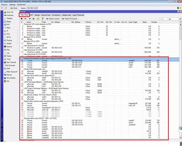182x146 pixels.
Task: Open Manual in sidebar
Action: point(9,75)
